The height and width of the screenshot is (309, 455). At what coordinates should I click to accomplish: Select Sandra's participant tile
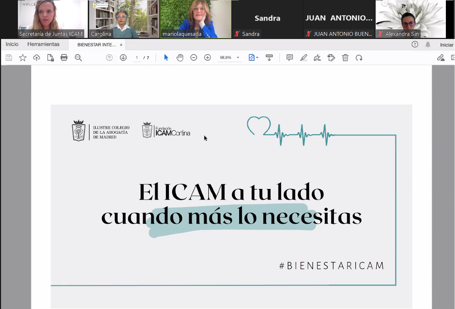[267, 19]
